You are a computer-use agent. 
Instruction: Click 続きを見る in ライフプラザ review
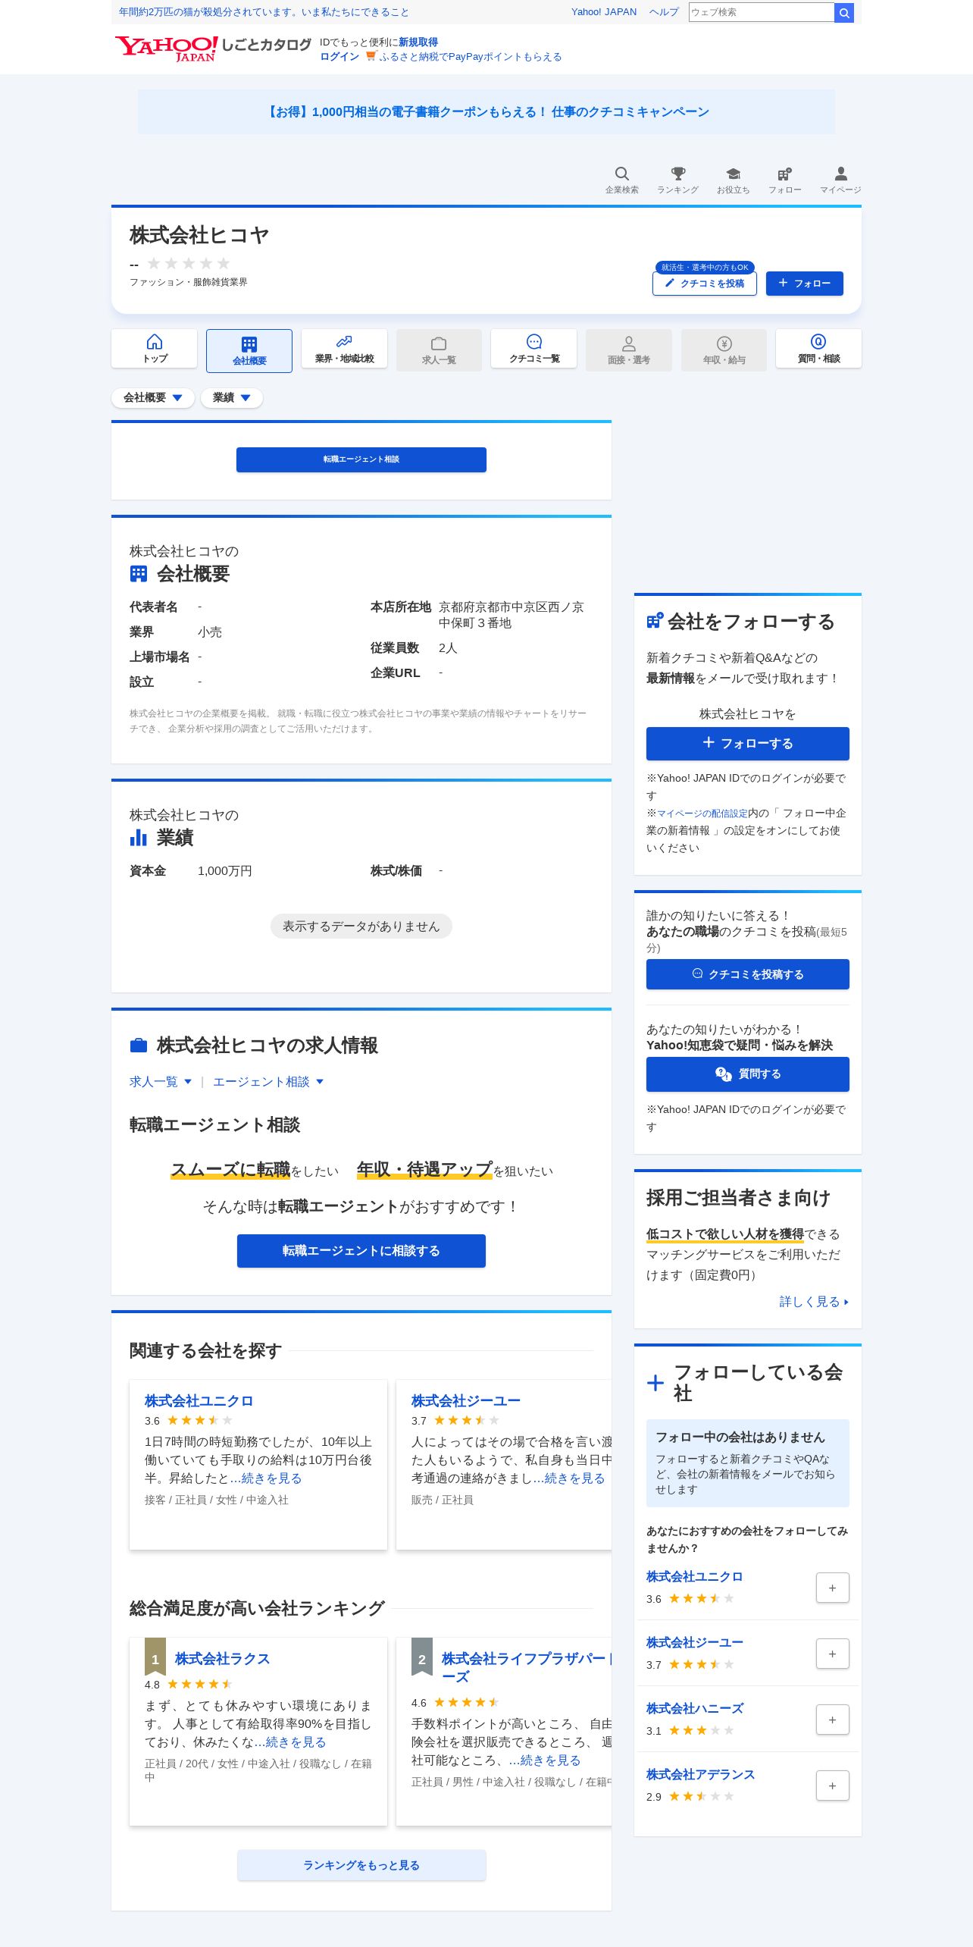pyautogui.click(x=550, y=1760)
